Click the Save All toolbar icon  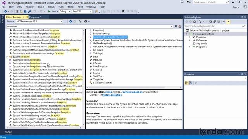pyautogui.click(x=29, y=12)
